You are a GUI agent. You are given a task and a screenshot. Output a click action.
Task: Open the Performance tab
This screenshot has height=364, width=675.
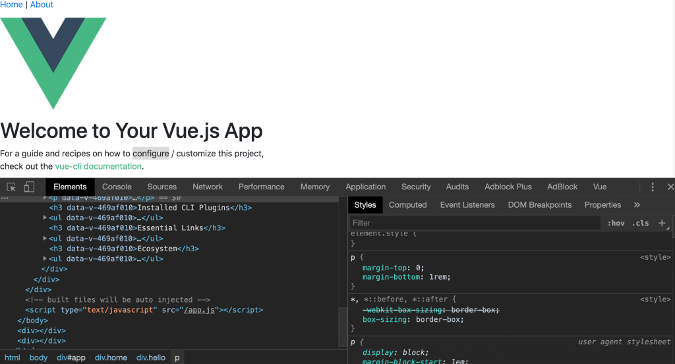261,187
